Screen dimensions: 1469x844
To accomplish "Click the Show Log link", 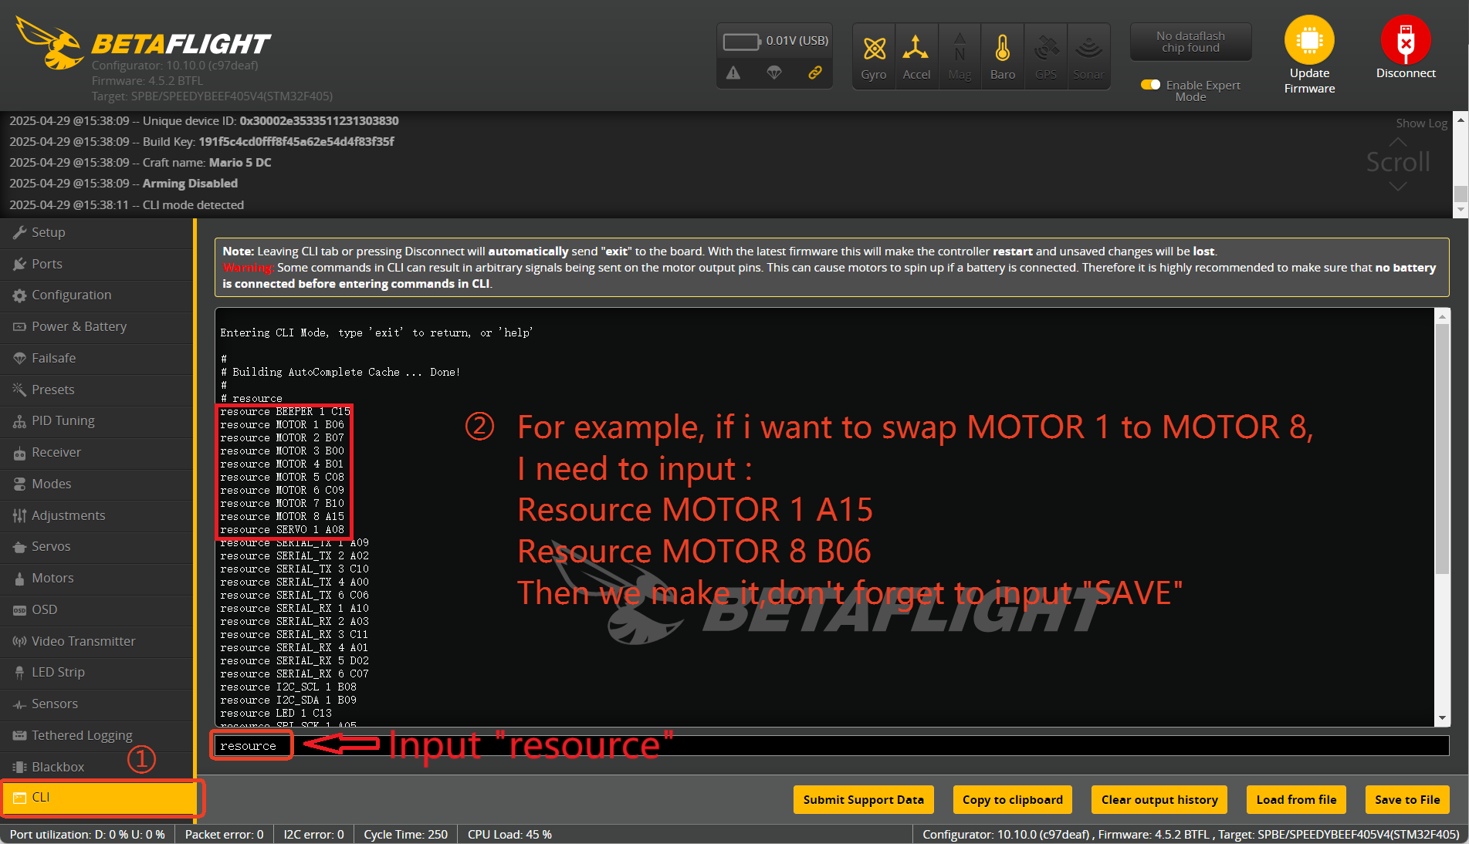I will click(x=1421, y=123).
